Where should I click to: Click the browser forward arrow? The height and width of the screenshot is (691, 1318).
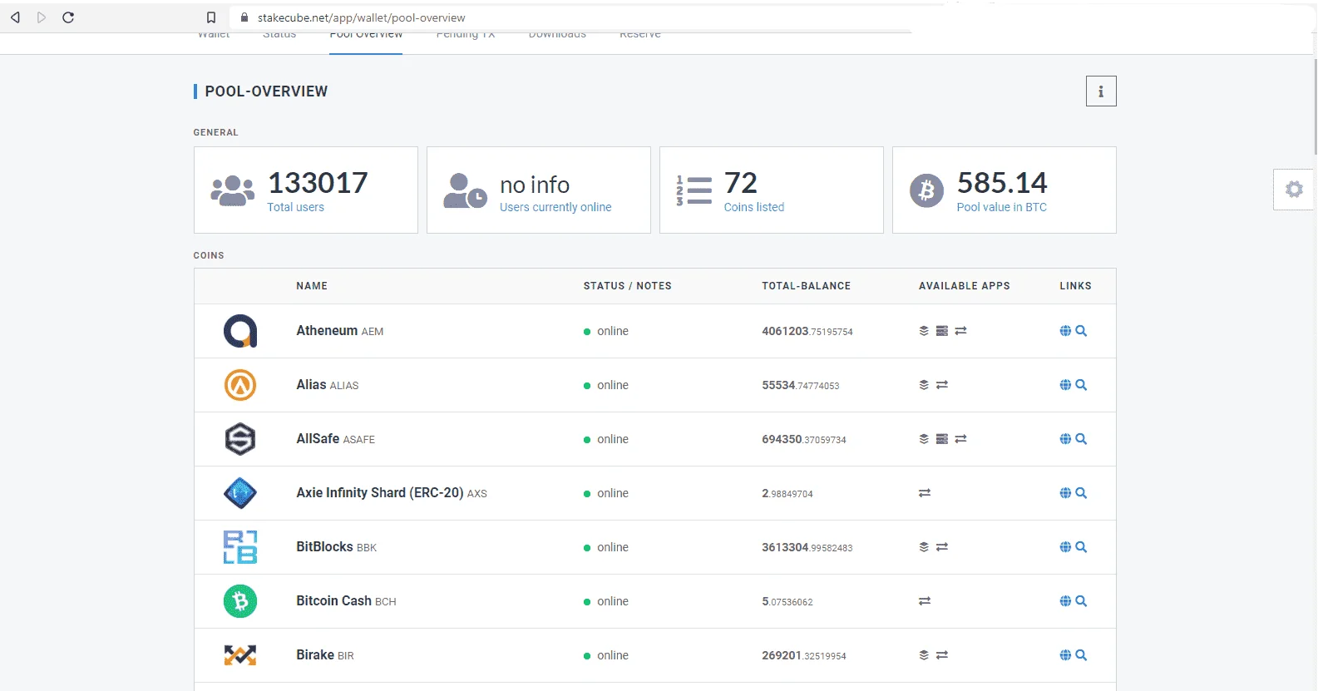[42, 17]
